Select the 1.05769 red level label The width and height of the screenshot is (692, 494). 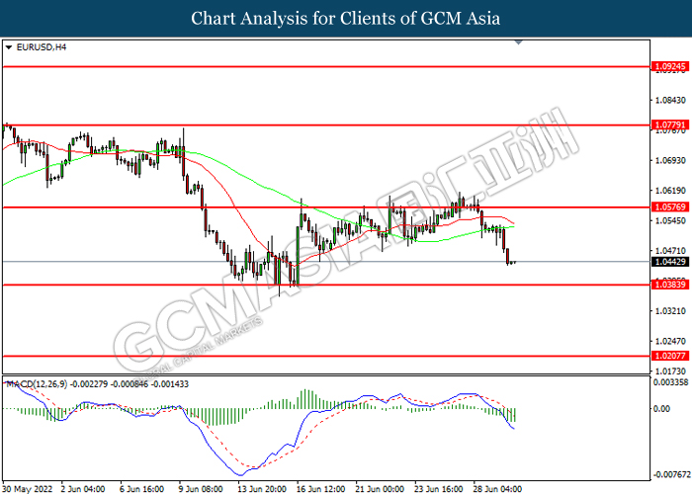(670, 206)
